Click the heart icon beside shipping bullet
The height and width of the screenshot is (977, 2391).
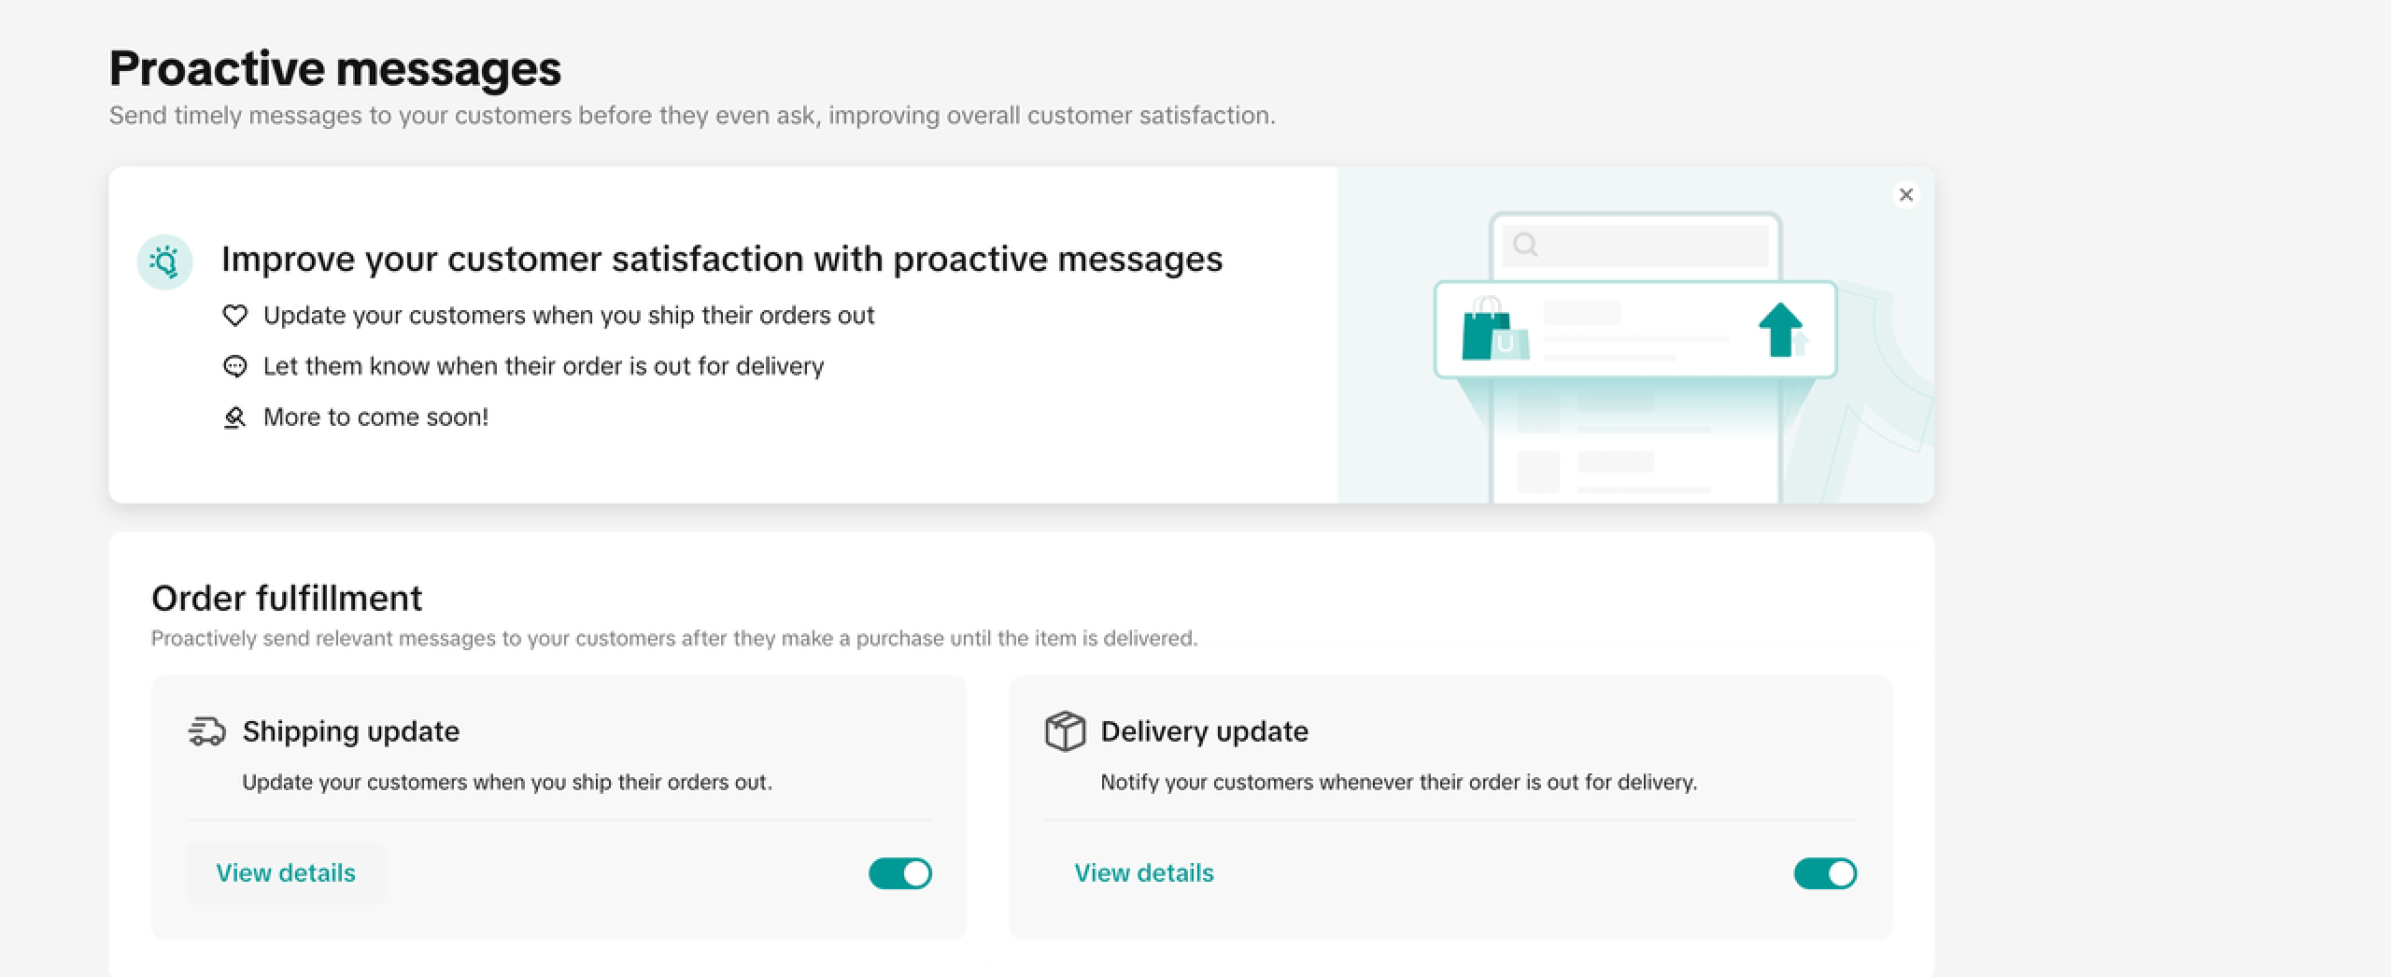pyautogui.click(x=234, y=316)
